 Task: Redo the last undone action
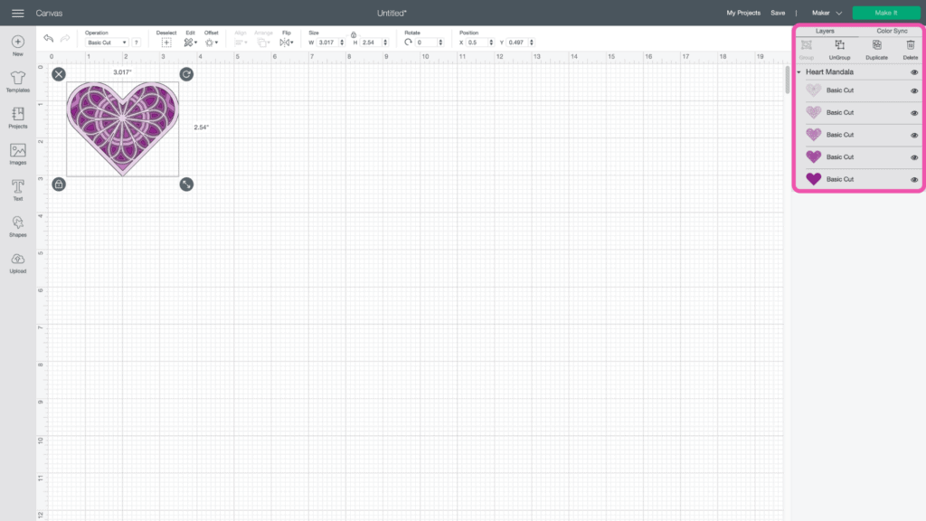point(65,38)
